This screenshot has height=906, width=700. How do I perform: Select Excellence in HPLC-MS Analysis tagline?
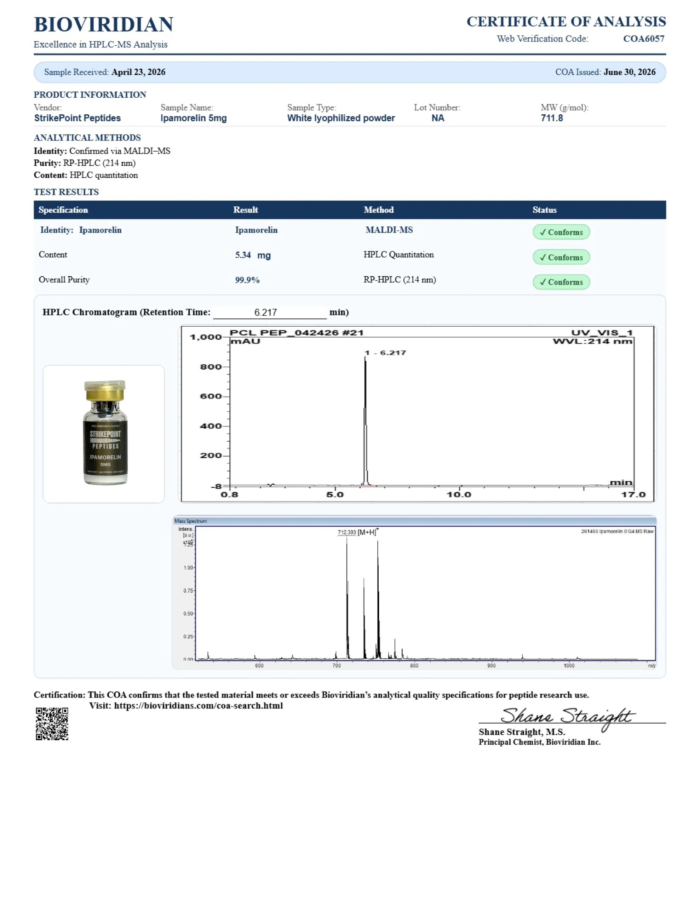101,44
